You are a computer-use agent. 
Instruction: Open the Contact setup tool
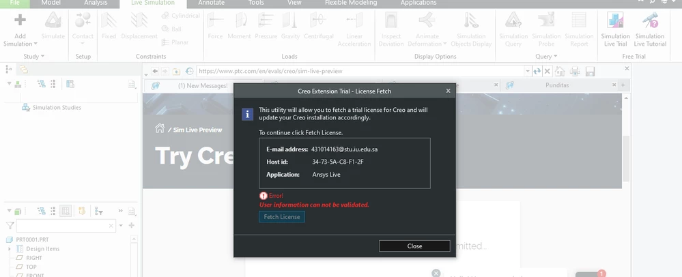(x=83, y=27)
